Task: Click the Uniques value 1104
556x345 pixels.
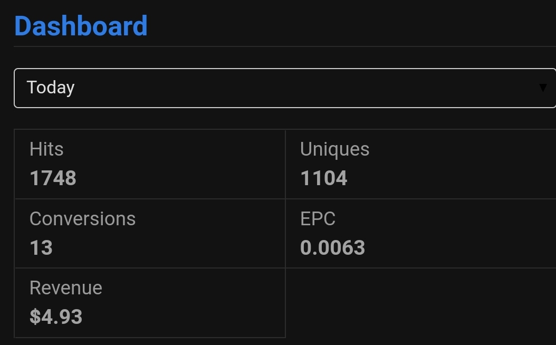Action: [324, 178]
